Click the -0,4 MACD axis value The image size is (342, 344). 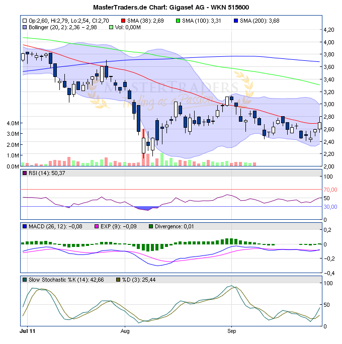click(x=329, y=273)
